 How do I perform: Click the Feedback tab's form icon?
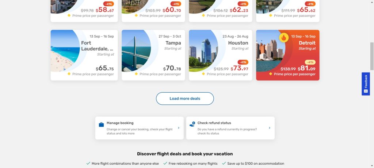[366, 91]
